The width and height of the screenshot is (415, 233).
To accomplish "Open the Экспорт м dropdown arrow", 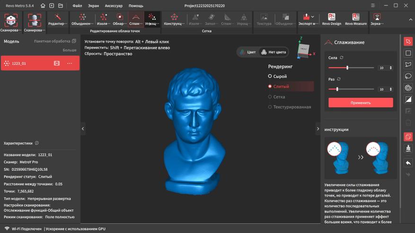I will pos(313,17).
